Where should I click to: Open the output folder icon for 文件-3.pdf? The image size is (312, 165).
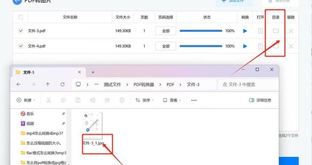click(276, 31)
